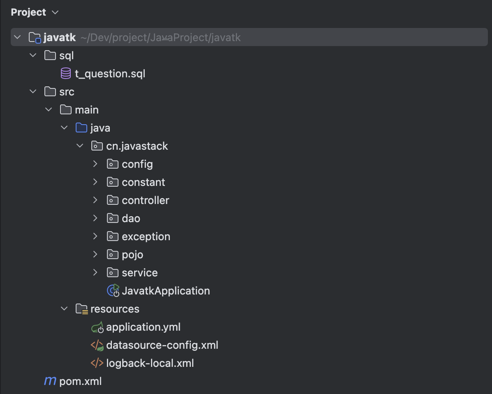Viewport: 492px width, 394px height.
Task: Click the Spring icon of application.yml
Action: coord(97,327)
